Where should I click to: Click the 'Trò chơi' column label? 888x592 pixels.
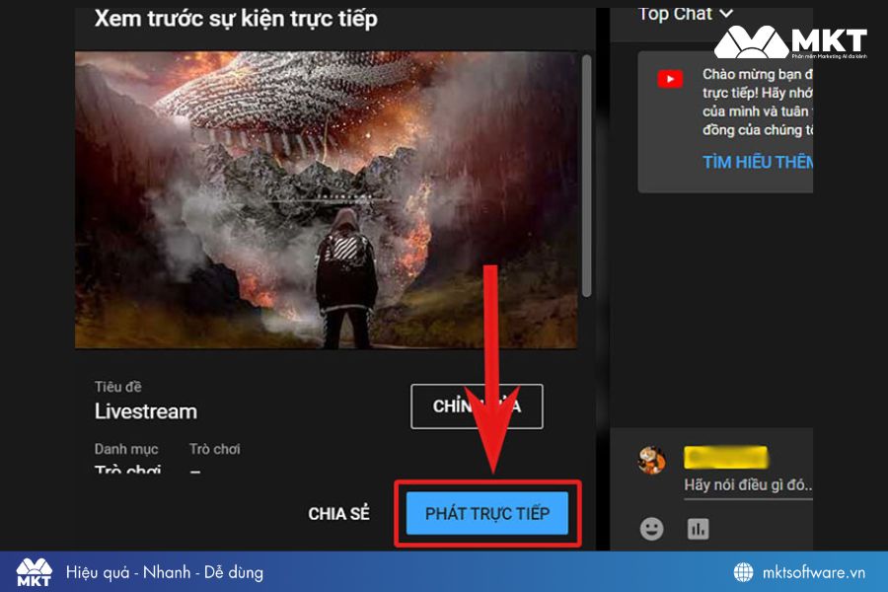(215, 449)
